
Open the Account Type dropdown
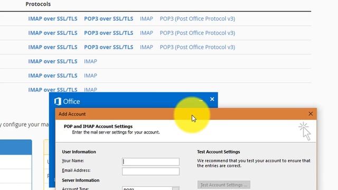click(175, 189)
